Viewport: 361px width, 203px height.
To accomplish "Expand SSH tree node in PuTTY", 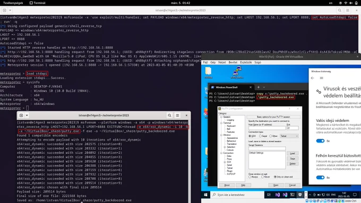I will pos(225,162).
